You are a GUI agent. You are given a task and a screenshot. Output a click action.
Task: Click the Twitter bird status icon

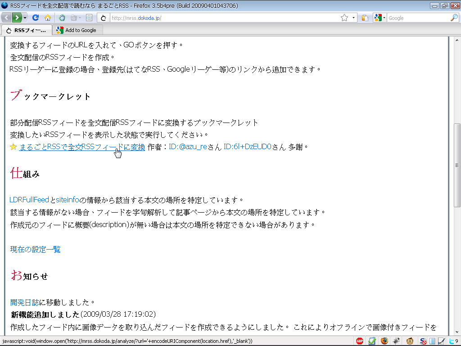point(451,341)
